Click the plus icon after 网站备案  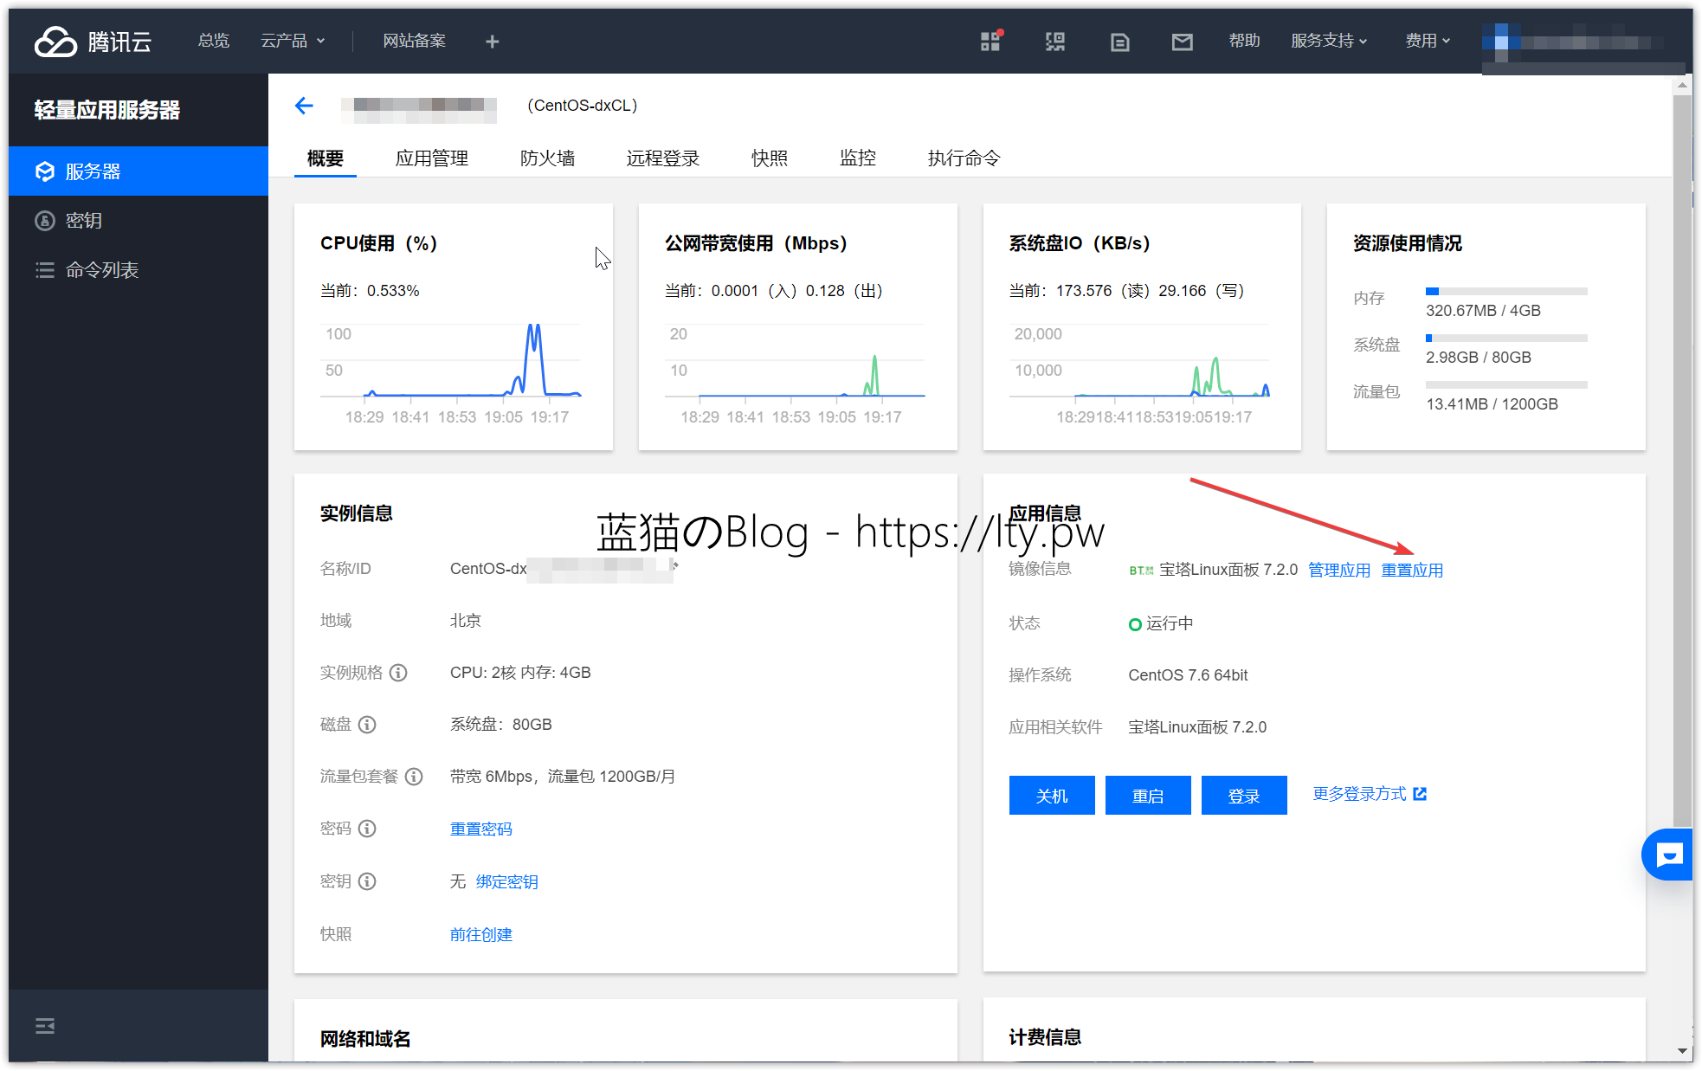click(x=492, y=42)
